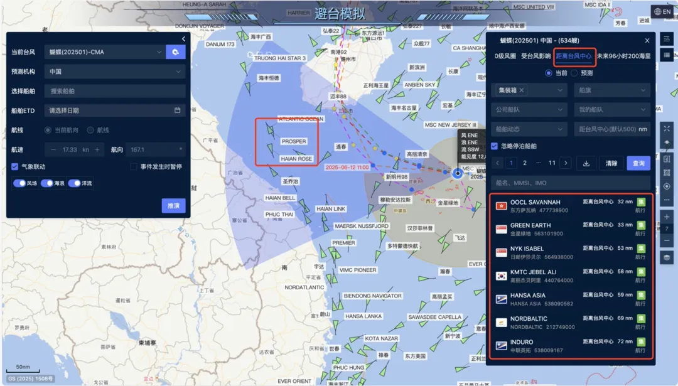The height and width of the screenshot is (386, 678).
Task: Select the NYK ISABEL ship row
Action: [x=570, y=253]
